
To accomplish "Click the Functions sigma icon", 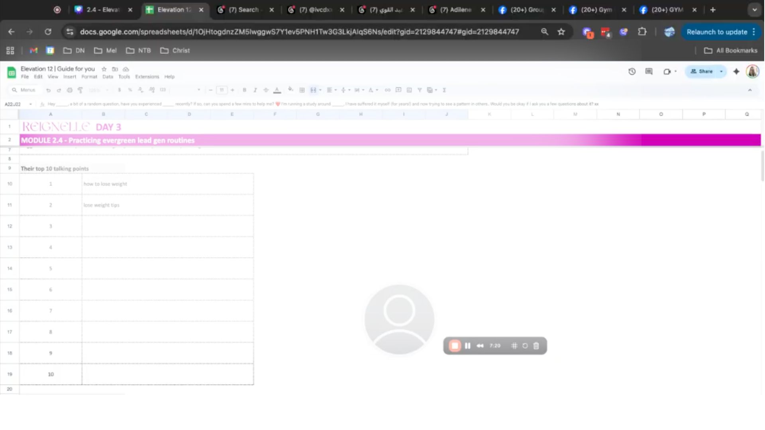I will click(444, 90).
